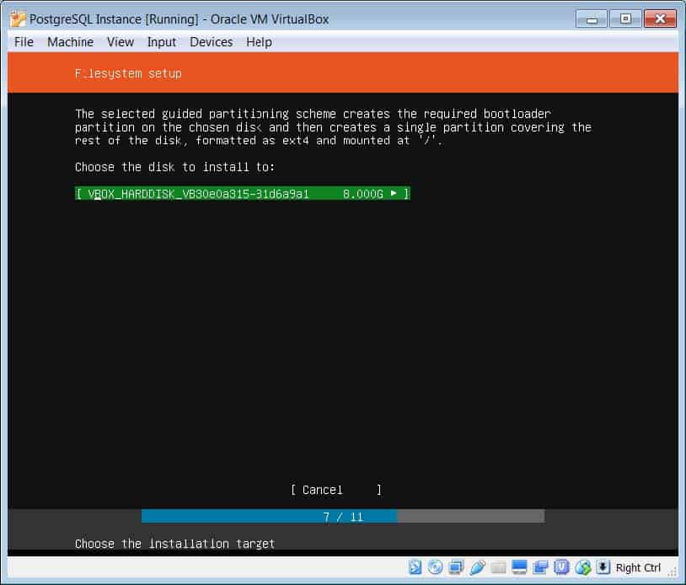Click the VirtualBox icon in the title bar
The height and width of the screenshot is (585, 686).
tap(18, 19)
